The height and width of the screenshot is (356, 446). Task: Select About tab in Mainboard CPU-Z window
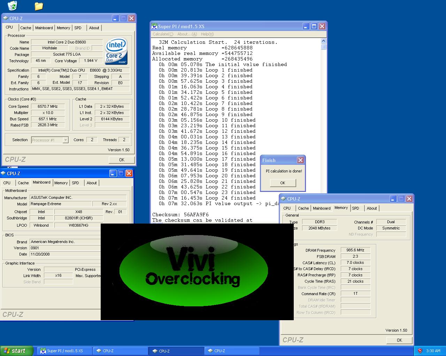[92, 183]
